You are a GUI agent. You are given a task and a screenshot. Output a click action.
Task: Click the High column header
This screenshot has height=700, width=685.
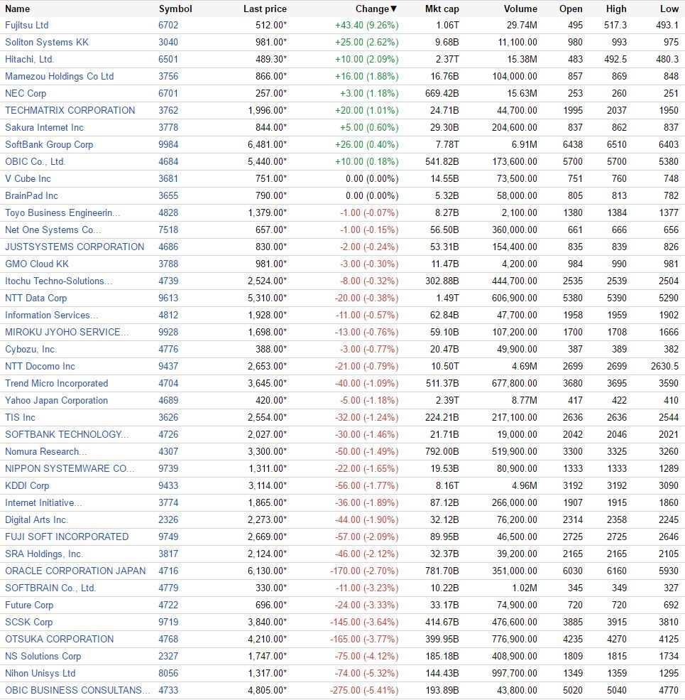[616, 9]
